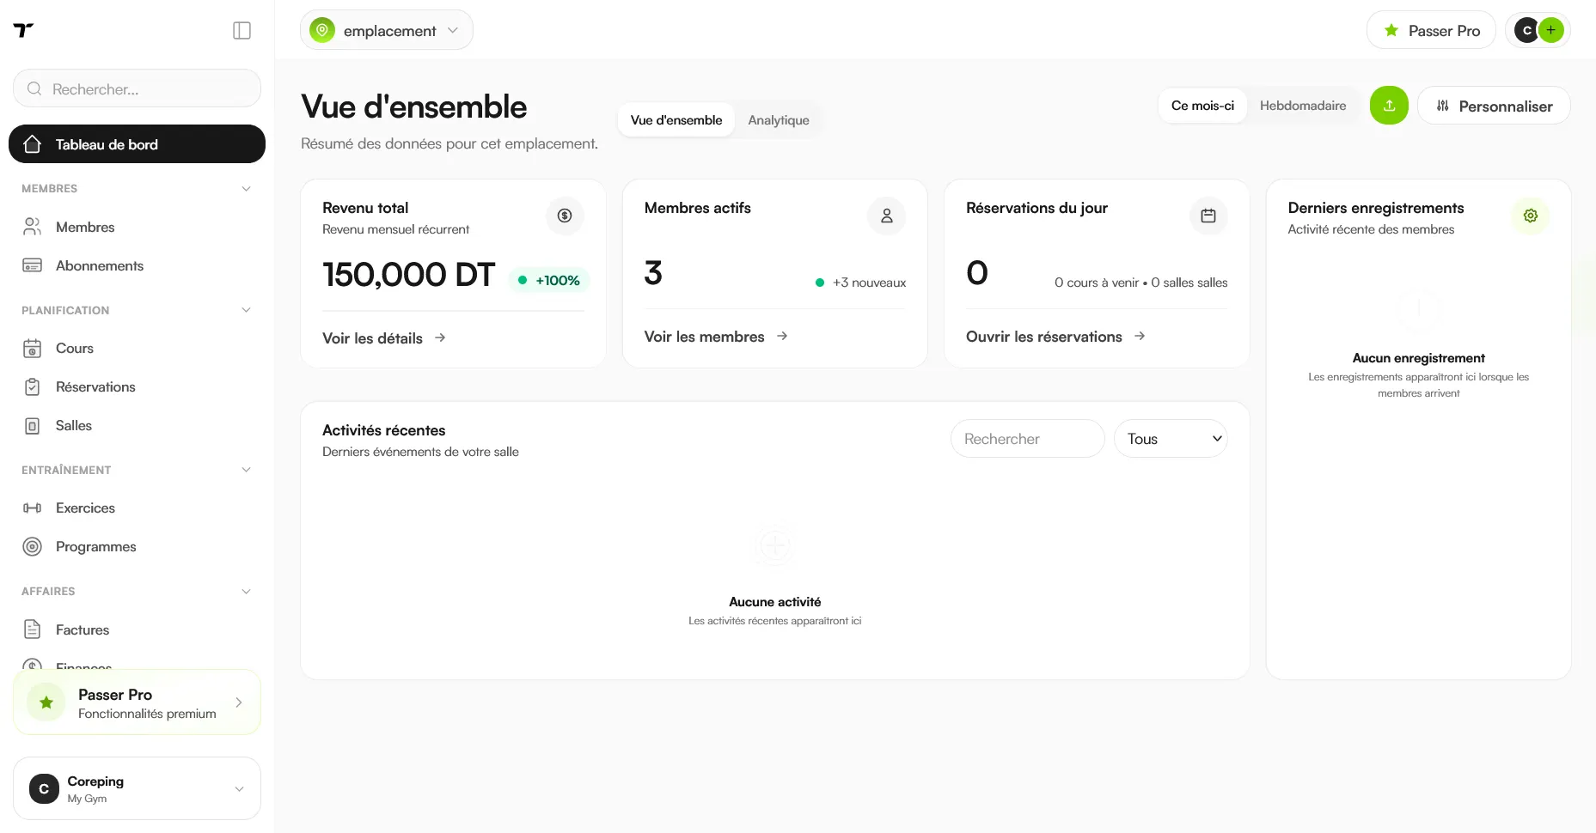Open Programmes in the sidebar
Viewport: 1596px width, 833px height.
[x=138, y=546]
